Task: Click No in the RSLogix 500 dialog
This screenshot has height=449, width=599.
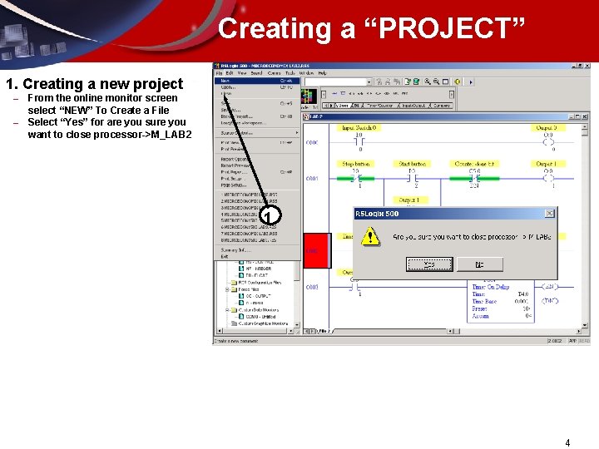Action: pyautogui.click(x=480, y=264)
